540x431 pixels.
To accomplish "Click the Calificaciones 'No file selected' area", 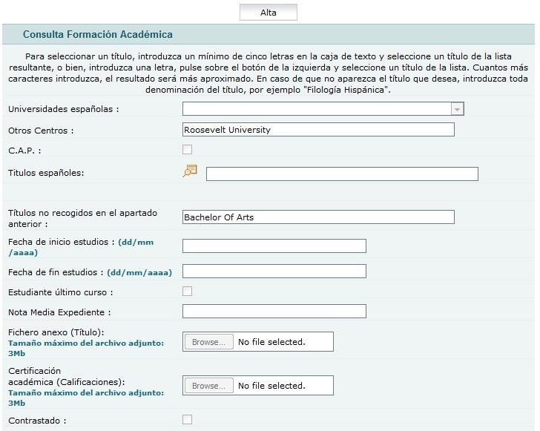I will click(x=271, y=386).
